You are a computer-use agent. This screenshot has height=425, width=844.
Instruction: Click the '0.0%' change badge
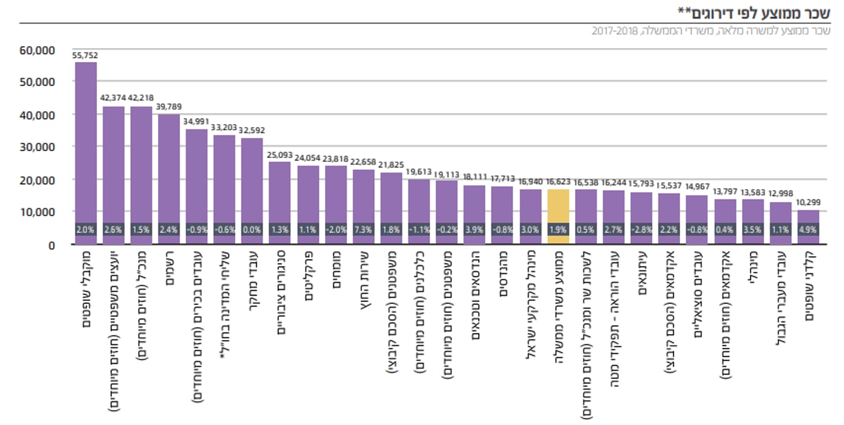point(252,229)
